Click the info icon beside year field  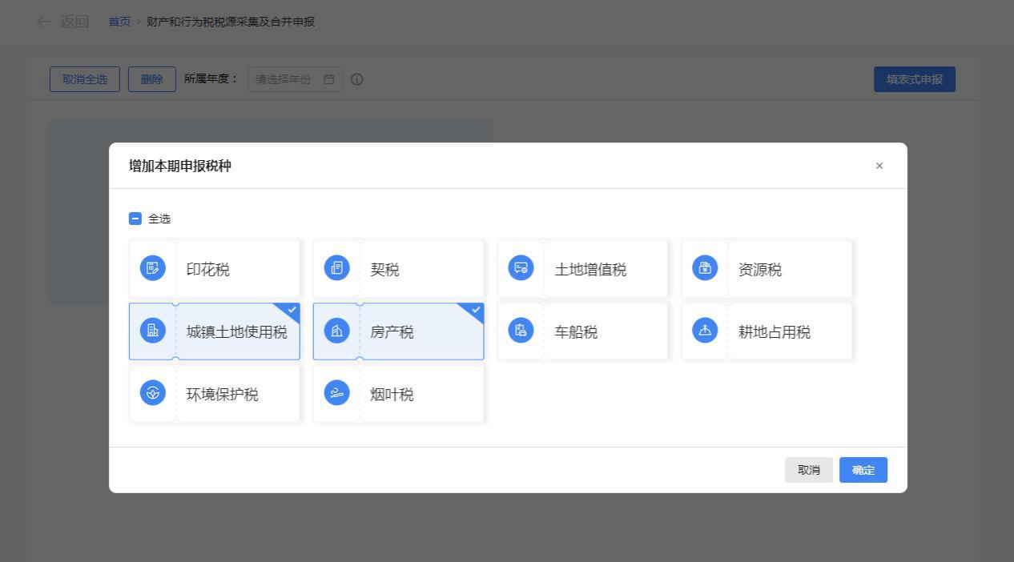tap(357, 79)
